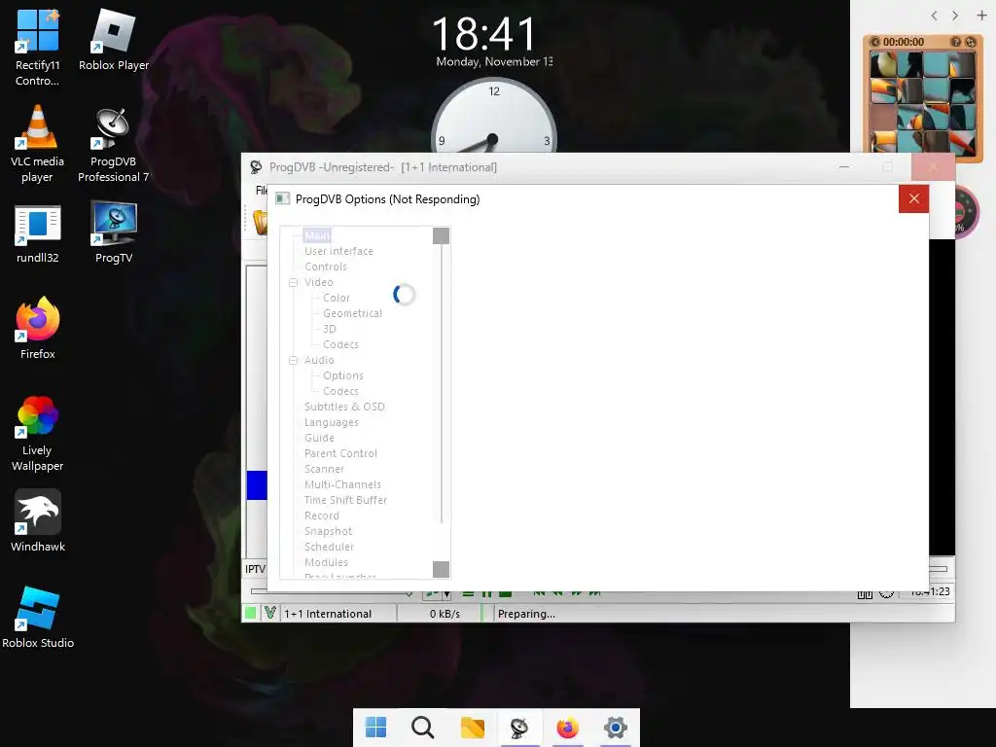Image resolution: width=996 pixels, height=747 pixels.
Task: Select VLC media player desktop icon
Action: (x=38, y=145)
